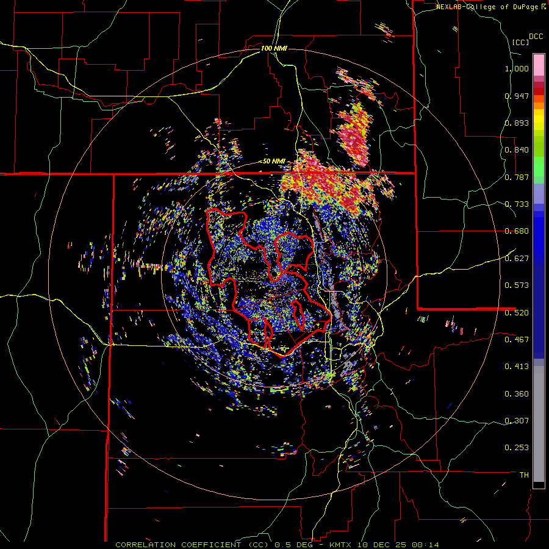Click the 0.680 legend value

[517, 231]
